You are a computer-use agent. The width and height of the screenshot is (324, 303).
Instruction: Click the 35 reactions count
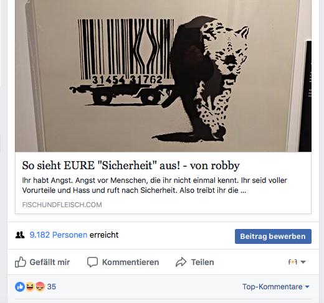[x=52, y=287]
